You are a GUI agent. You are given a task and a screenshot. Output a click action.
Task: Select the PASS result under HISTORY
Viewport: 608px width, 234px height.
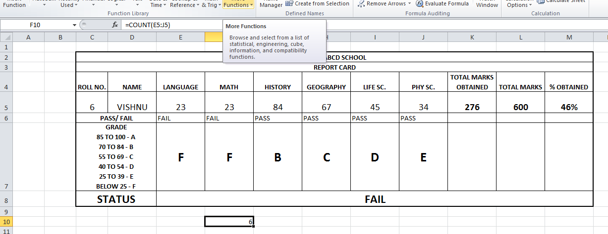(277, 118)
